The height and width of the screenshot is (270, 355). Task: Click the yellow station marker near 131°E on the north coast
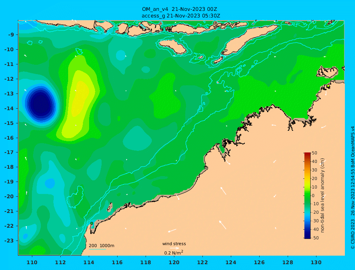328,86
